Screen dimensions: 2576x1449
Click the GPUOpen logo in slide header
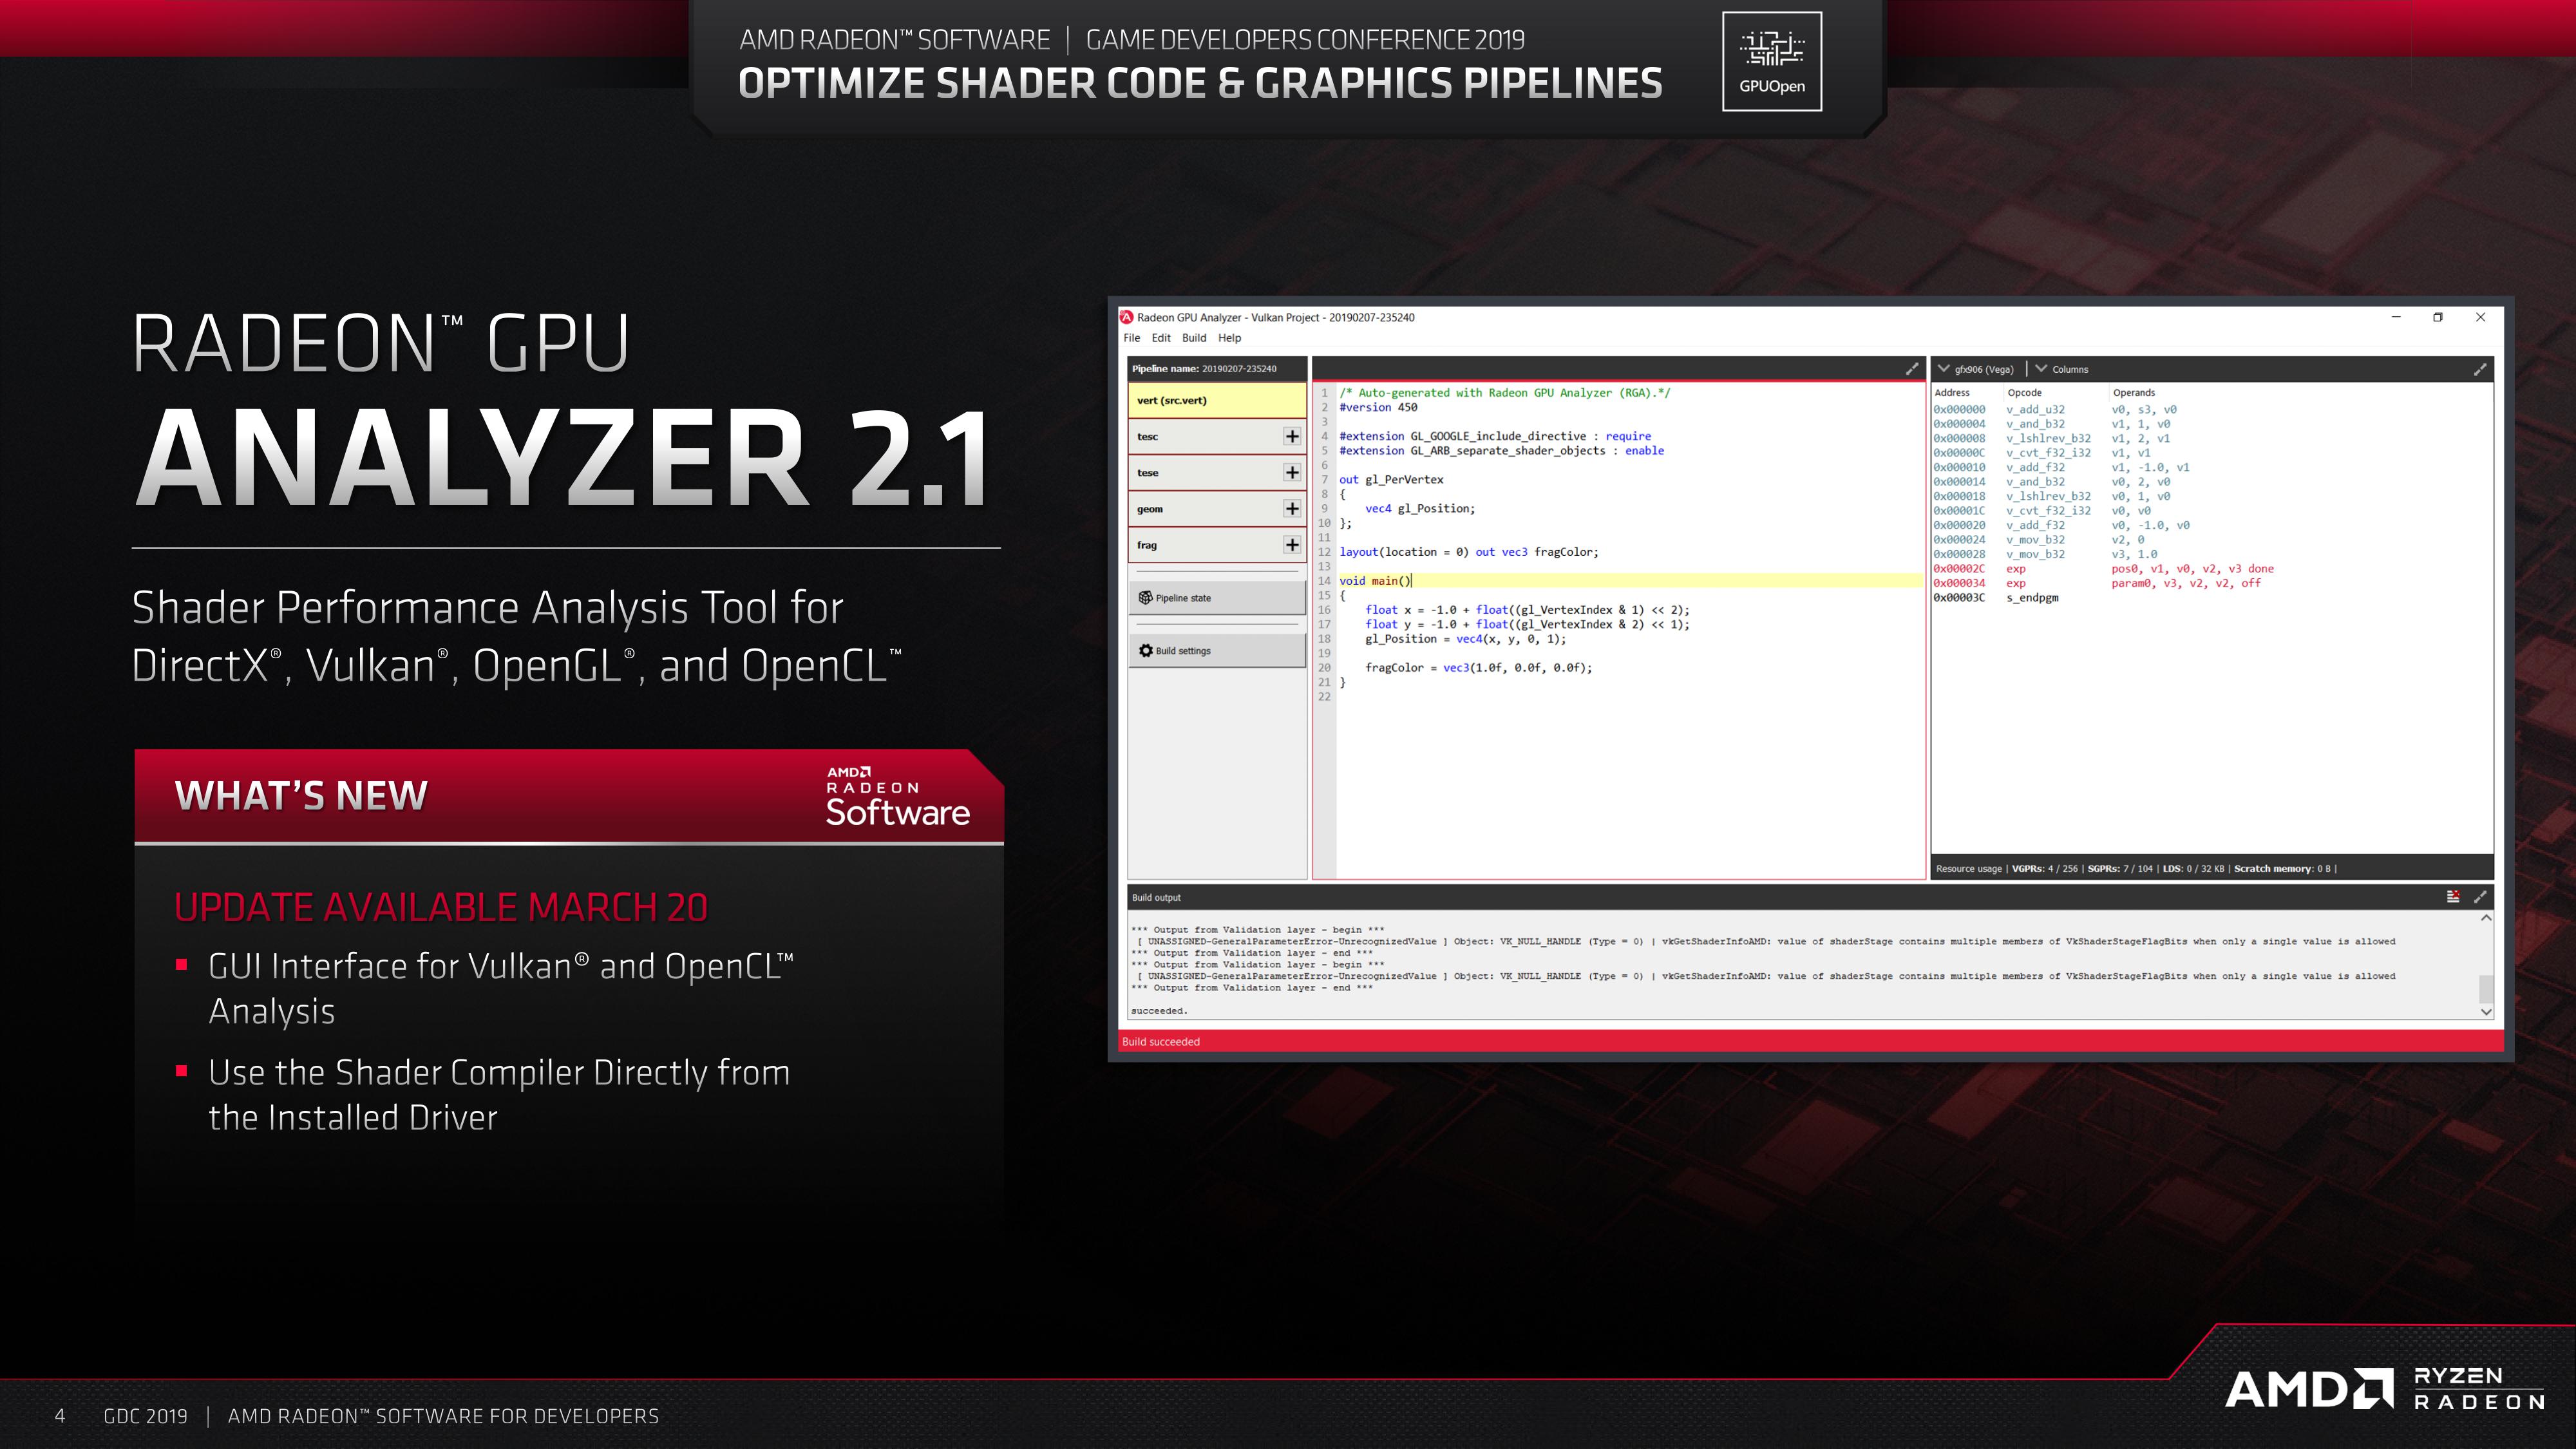pos(1771,61)
